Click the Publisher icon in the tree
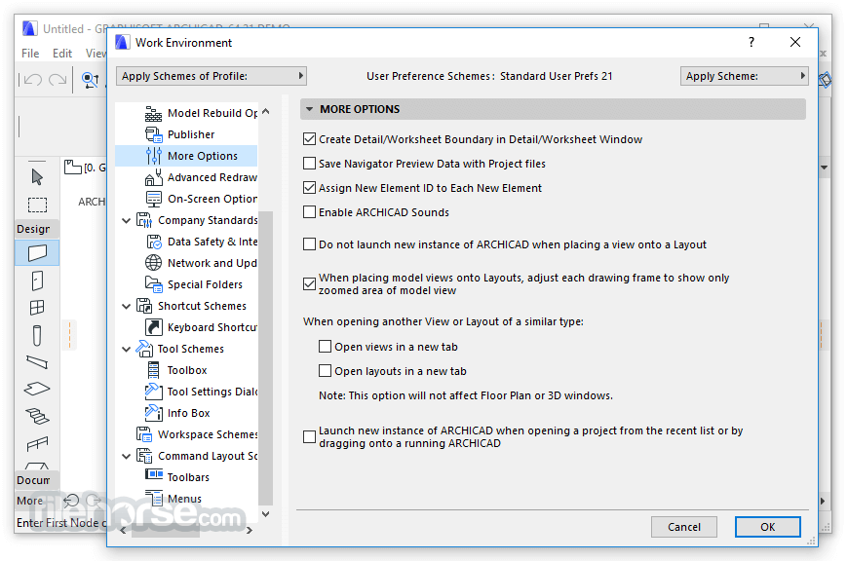 click(x=154, y=134)
